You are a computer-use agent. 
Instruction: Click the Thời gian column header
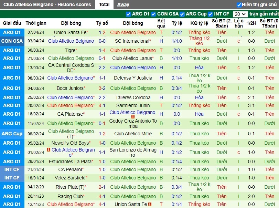36,23
